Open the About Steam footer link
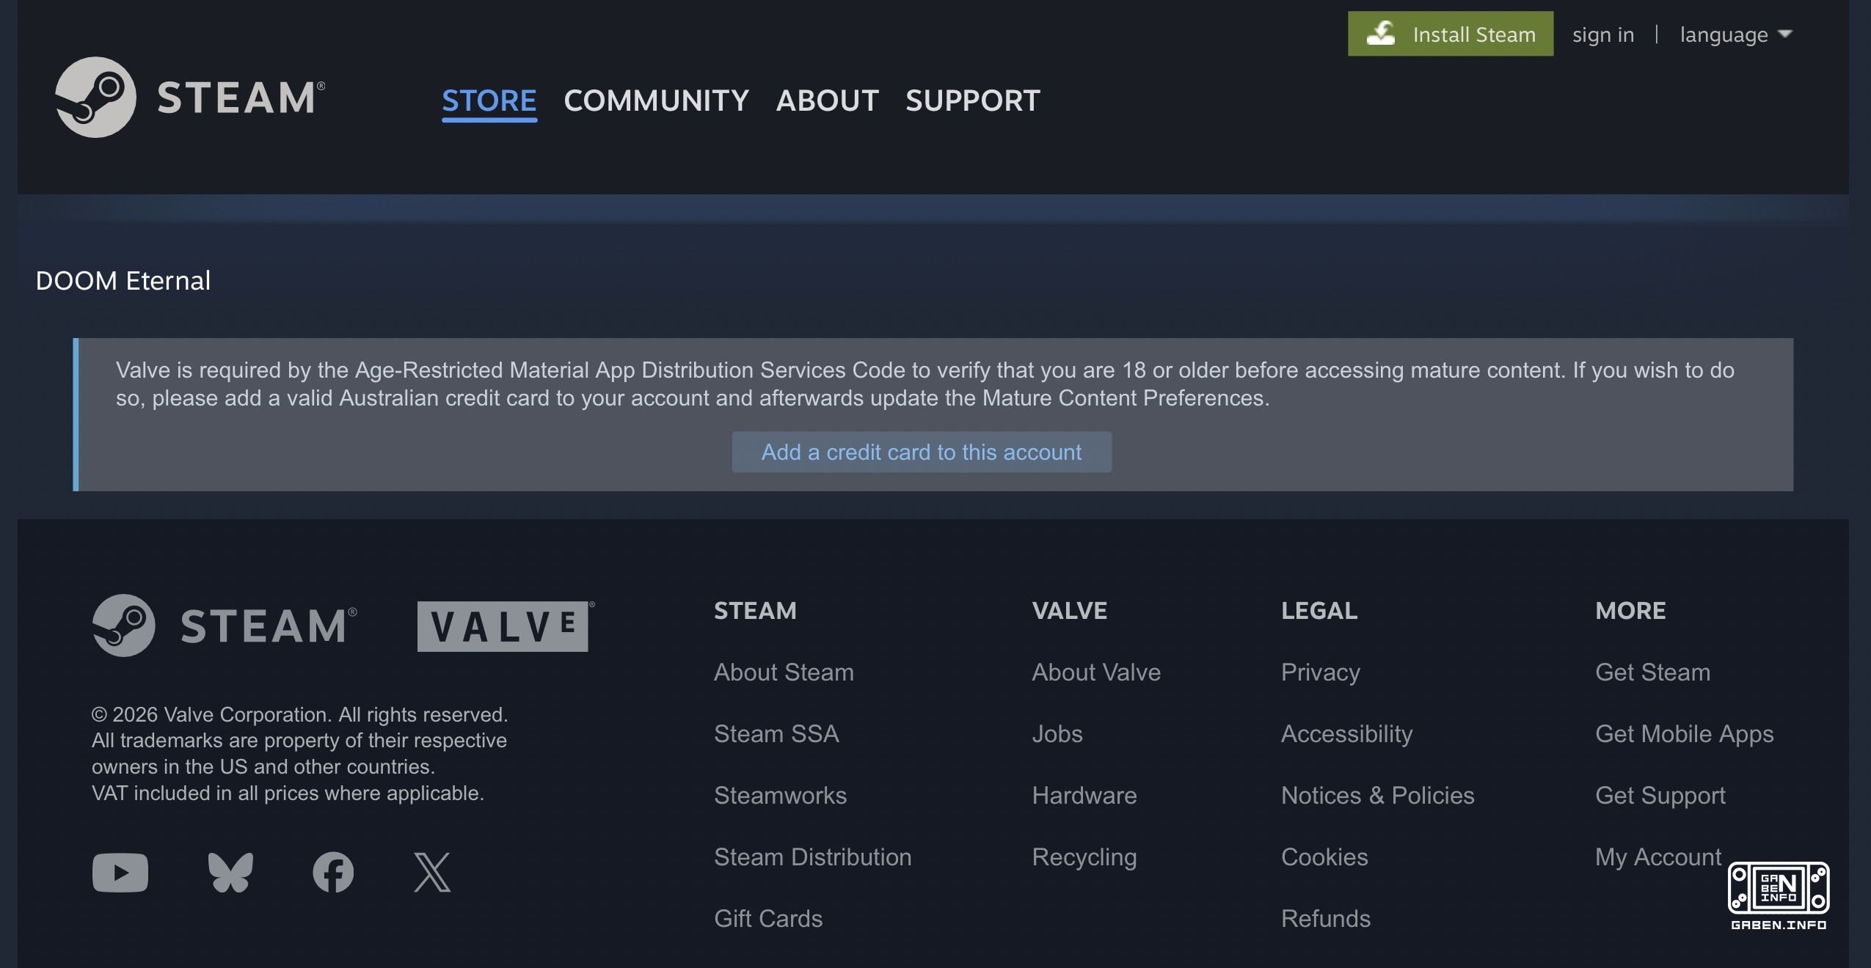This screenshot has height=968, width=1871. point(784,672)
